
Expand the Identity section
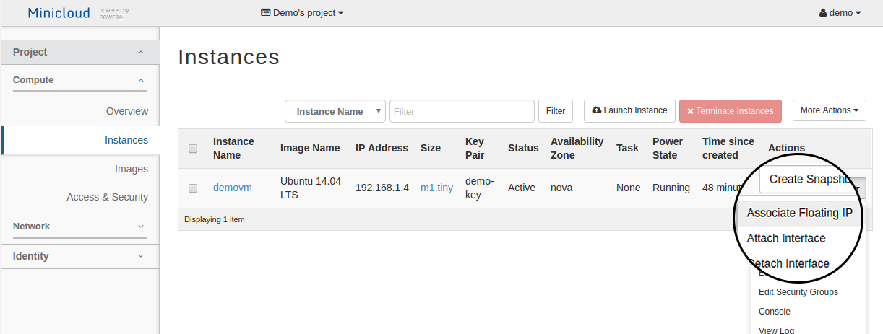pyautogui.click(x=79, y=256)
